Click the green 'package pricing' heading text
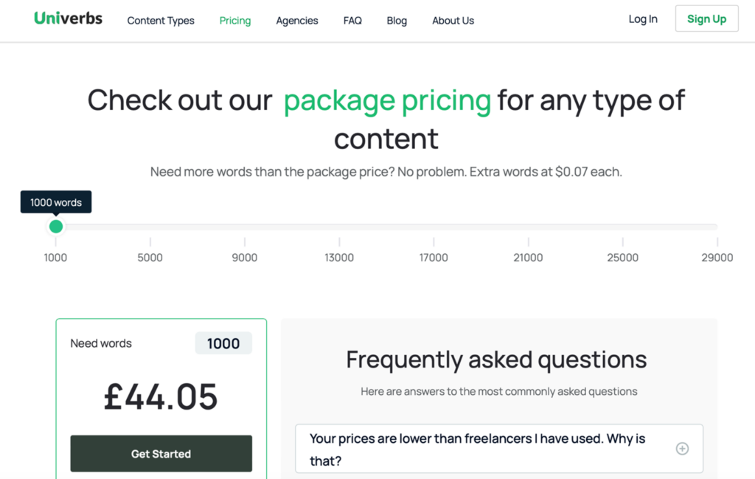The image size is (755, 479). tap(387, 100)
